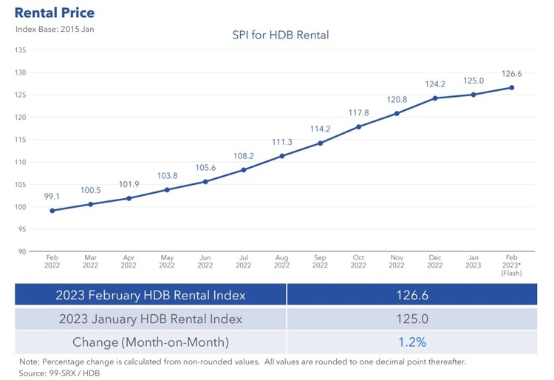The image size is (554, 380).
Task: Click the 135 y-axis tick label
Action: [x=21, y=50]
